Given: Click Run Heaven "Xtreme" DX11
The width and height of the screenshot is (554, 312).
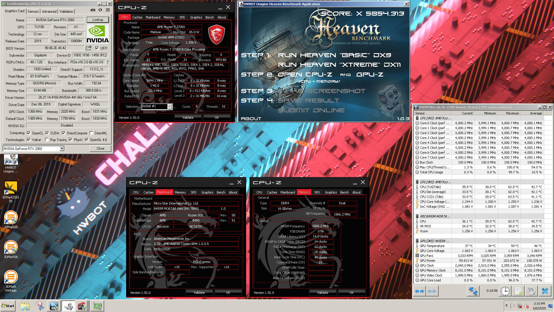Looking at the screenshot, I should (x=339, y=65).
